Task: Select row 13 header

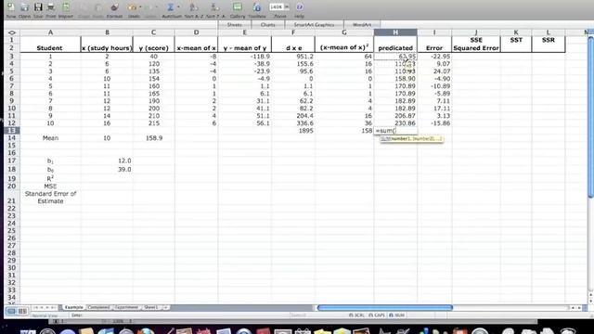Action: pos(12,131)
